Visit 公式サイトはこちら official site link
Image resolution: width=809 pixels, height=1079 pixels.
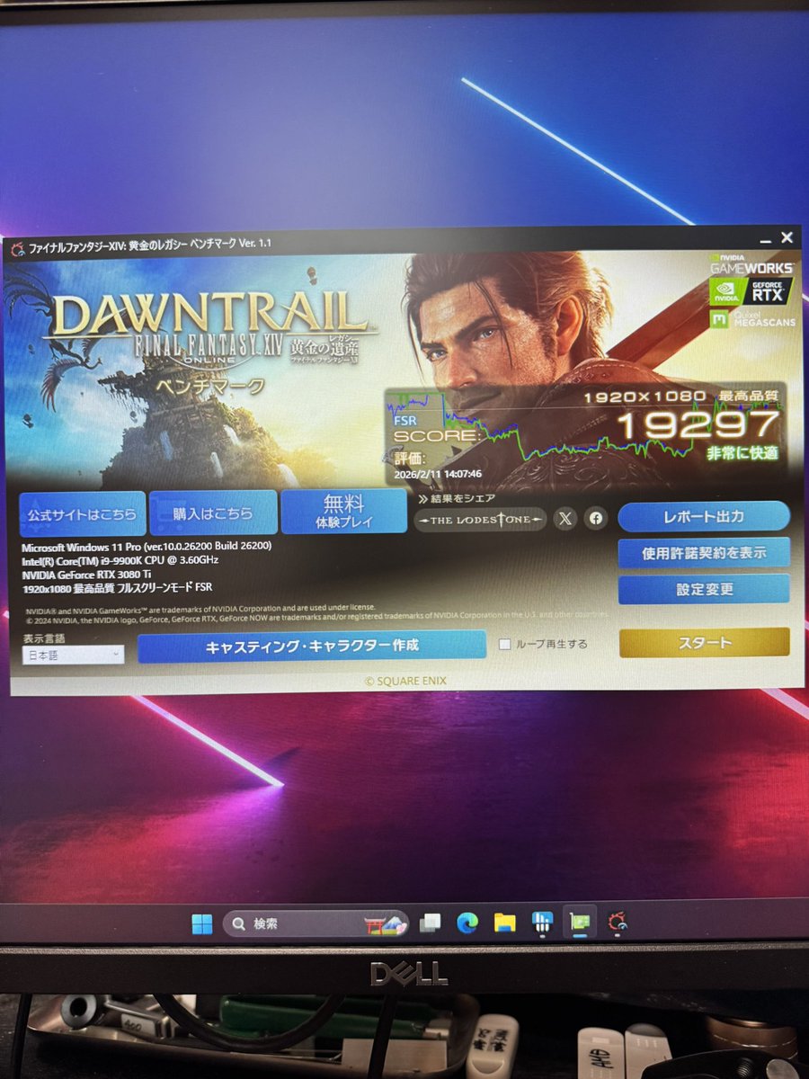click(x=82, y=513)
